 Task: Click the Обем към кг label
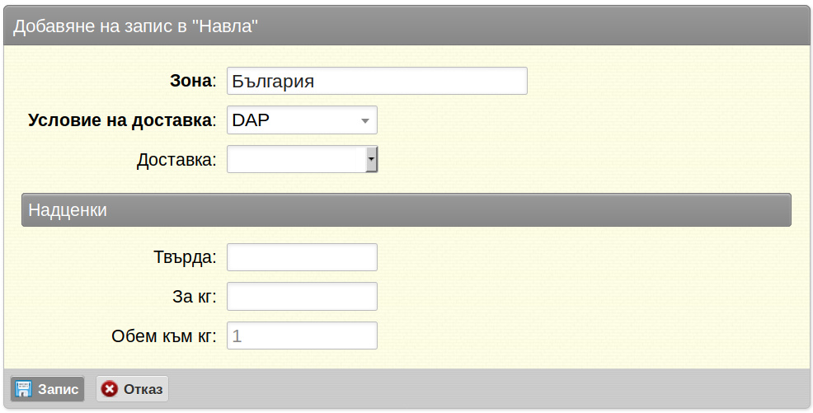(163, 336)
